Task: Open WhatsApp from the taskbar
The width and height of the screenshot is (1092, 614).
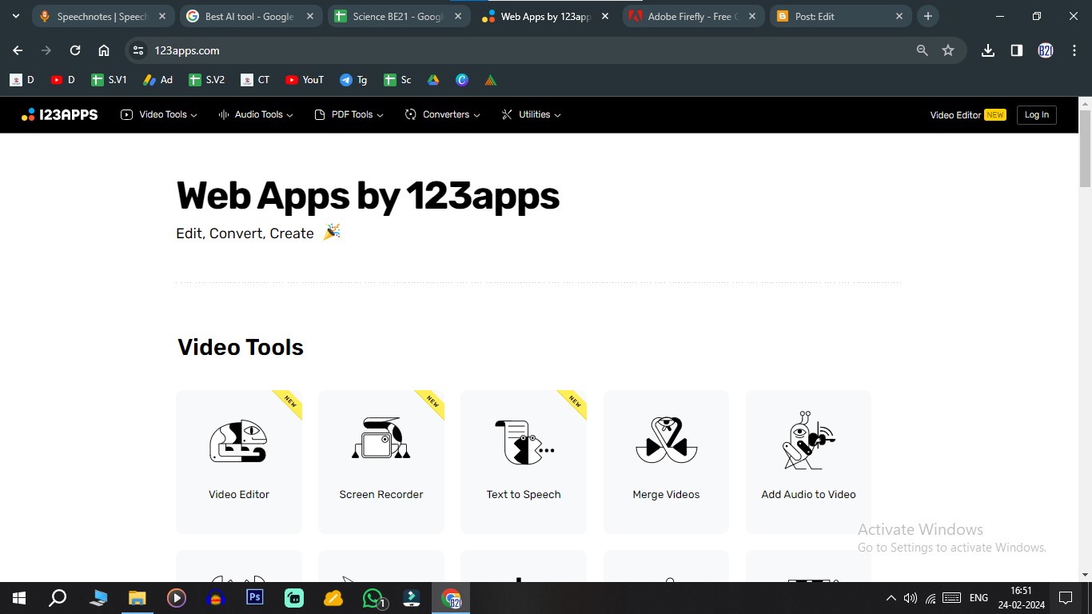Action: (373, 598)
